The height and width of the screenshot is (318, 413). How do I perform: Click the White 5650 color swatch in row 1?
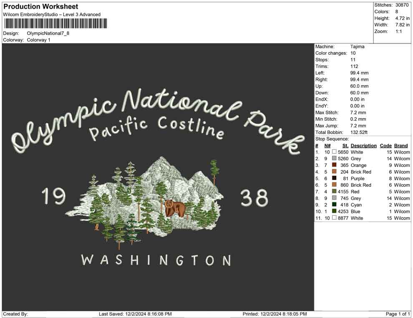click(334, 152)
